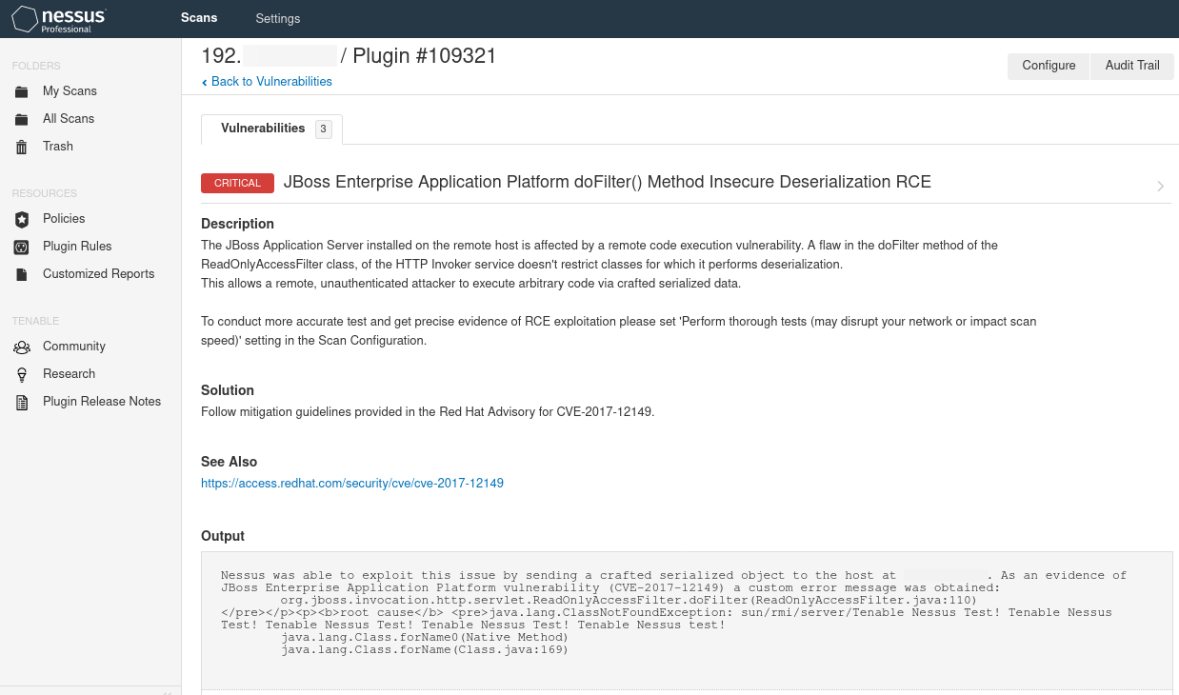Select the Vulnerabilities tab
This screenshot has height=695, width=1179.
click(264, 128)
